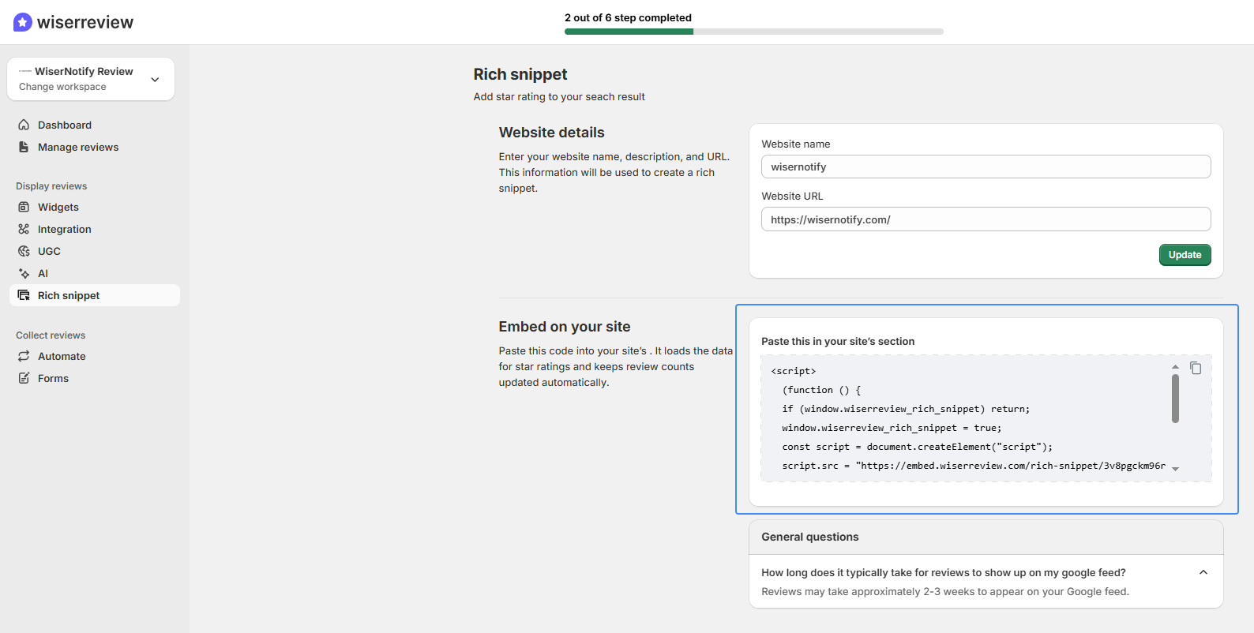Click scroll up arrow in code box
Viewport: 1254px width, 633px height.
click(1175, 367)
